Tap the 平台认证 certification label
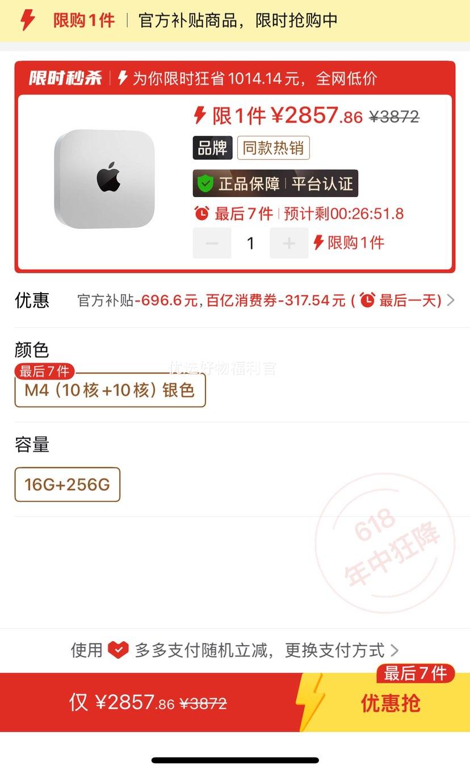Viewport: 470px width, 773px height. (322, 183)
